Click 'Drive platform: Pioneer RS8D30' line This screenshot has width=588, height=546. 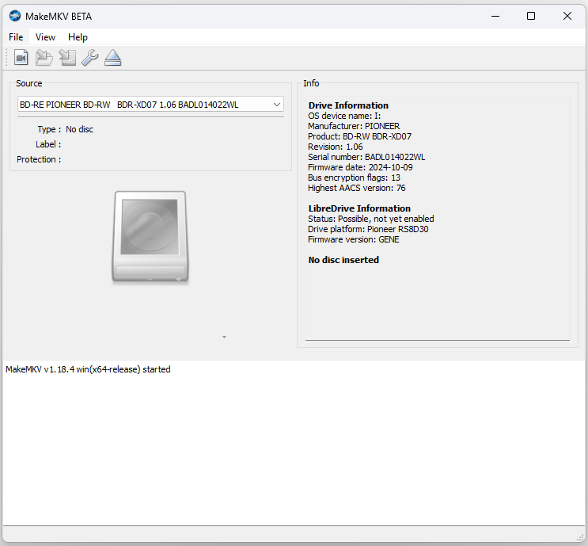[368, 229]
